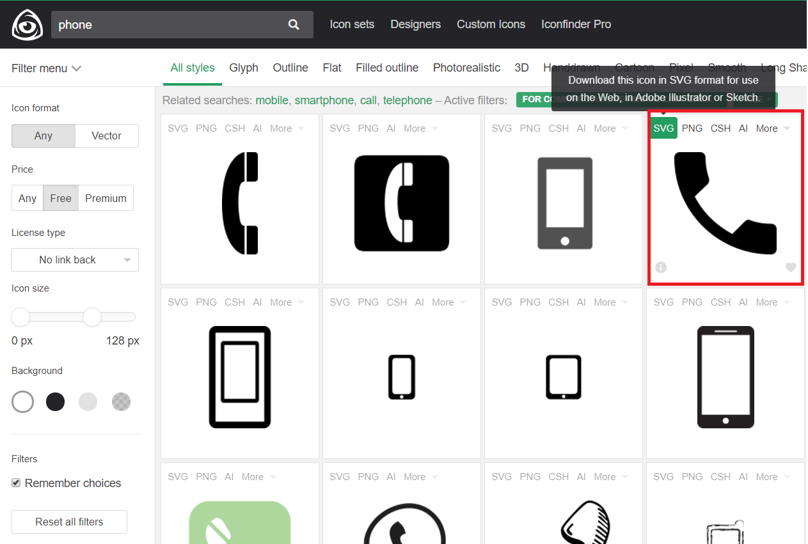Viewport: 808px width, 544px height.
Task: Open the gray smartphone icon
Action: coord(564,203)
